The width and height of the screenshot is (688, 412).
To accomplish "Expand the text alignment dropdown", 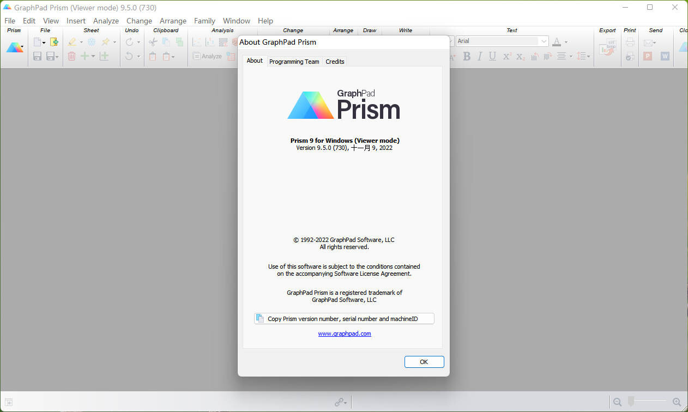I will pos(571,56).
